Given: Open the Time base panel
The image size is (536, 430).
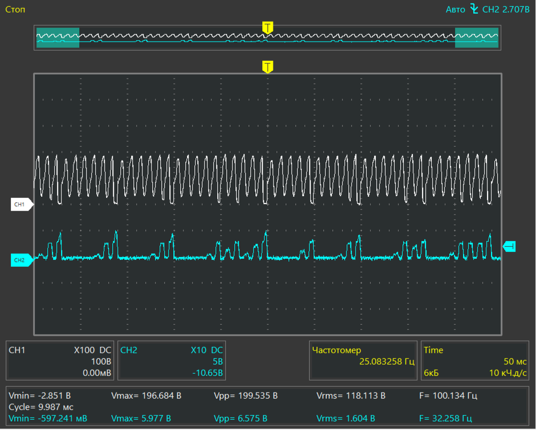Looking at the screenshot, I should coord(475,361).
